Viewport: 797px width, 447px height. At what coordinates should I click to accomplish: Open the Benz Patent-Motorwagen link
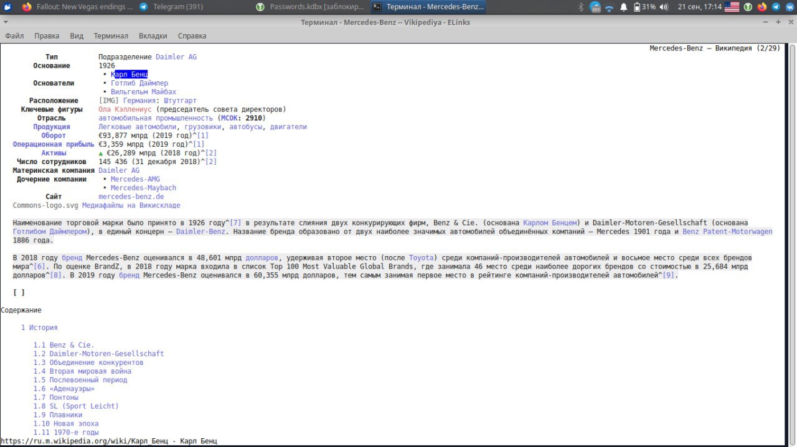click(x=727, y=231)
